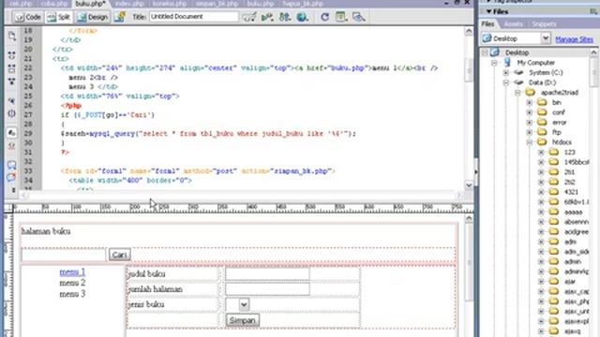This screenshot has height=337, width=600.
Task: Toggle the Line Numbers icon
Action: [12, 133]
